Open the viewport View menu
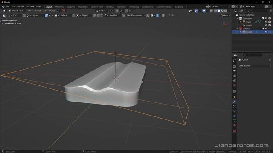 point(30,11)
